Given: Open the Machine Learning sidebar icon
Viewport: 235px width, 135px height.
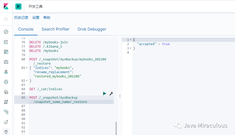Looking at the screenshot, I should click(x=6, y=82).
